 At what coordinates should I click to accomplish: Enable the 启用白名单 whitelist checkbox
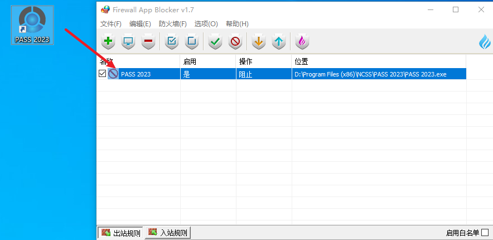(485, 233)
